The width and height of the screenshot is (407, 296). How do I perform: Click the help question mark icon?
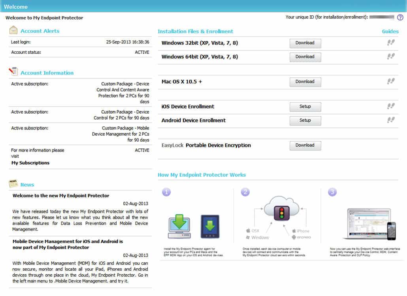400,17
